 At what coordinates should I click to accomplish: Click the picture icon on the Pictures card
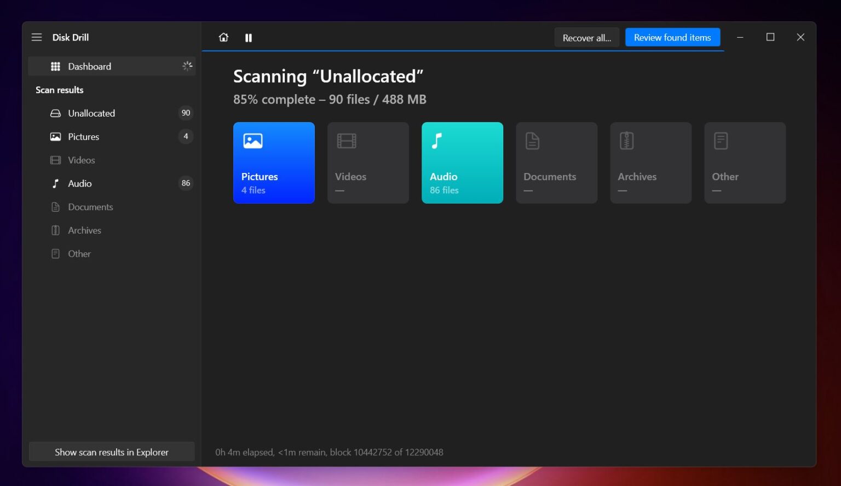252,140
